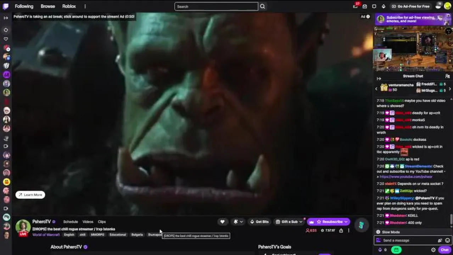Open the Following page
453x255 pixels.
(24, 6)
